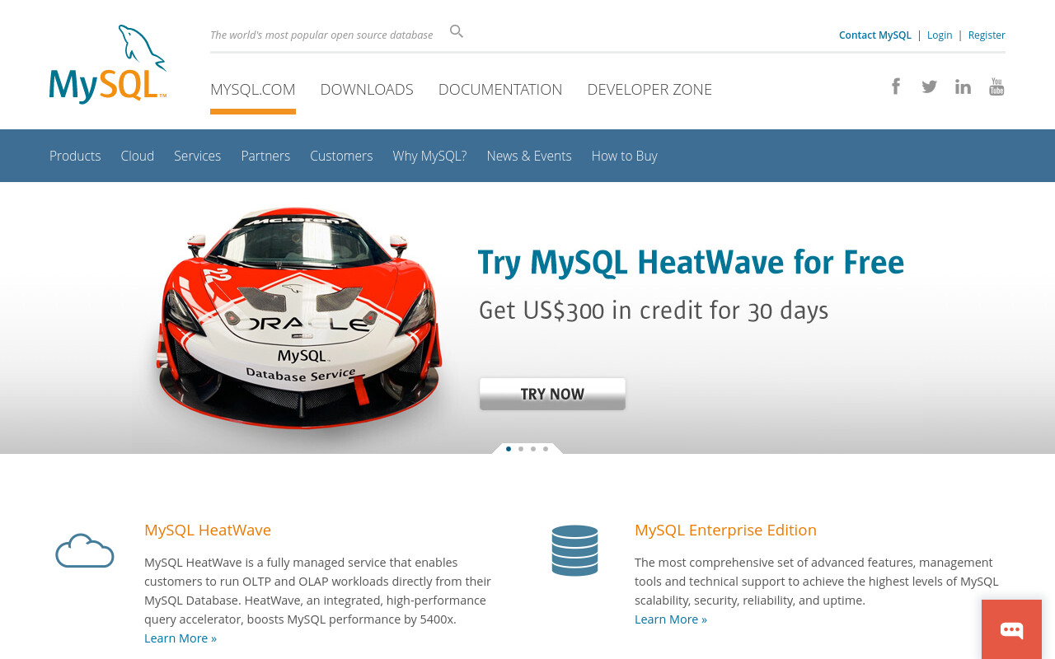Switch to the DOWNLOADS tab
Screen dimensions: 1055x659
[367, 89]
